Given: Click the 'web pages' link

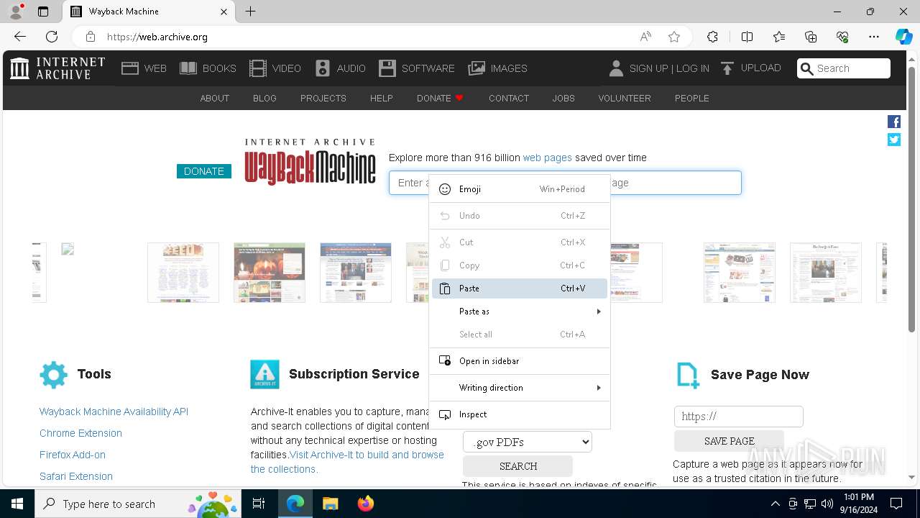Looking at the screenshot, I should click(548, 158).
